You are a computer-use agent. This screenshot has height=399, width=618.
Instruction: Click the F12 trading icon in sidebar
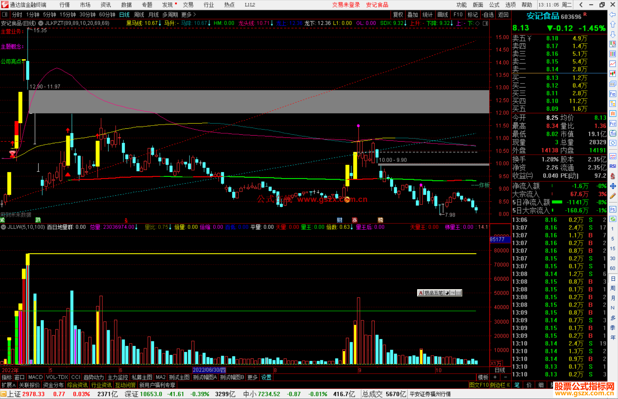613,124
